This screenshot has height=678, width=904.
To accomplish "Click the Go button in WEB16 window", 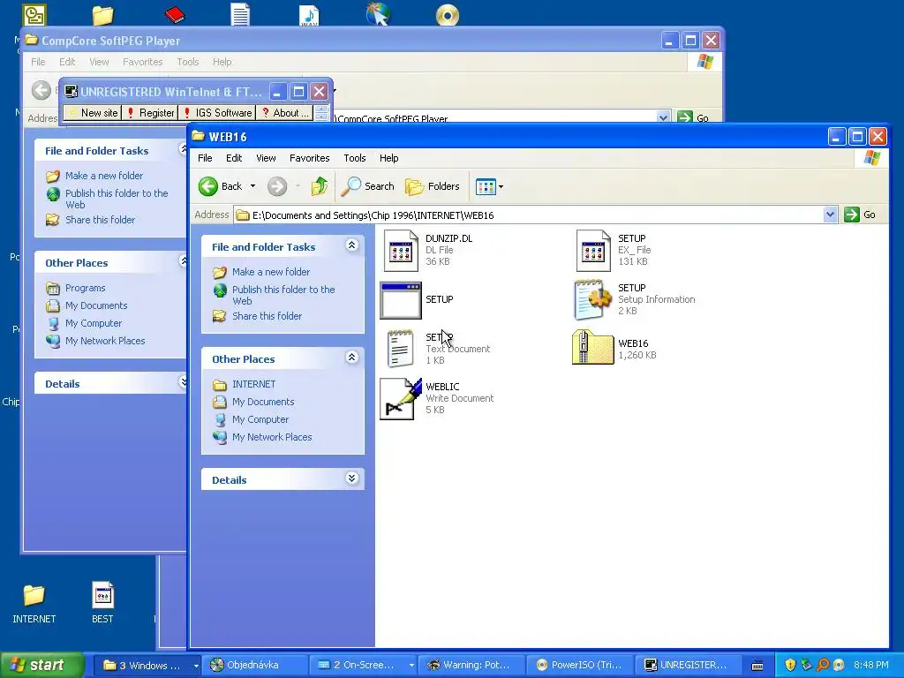I will pos(860,215).
